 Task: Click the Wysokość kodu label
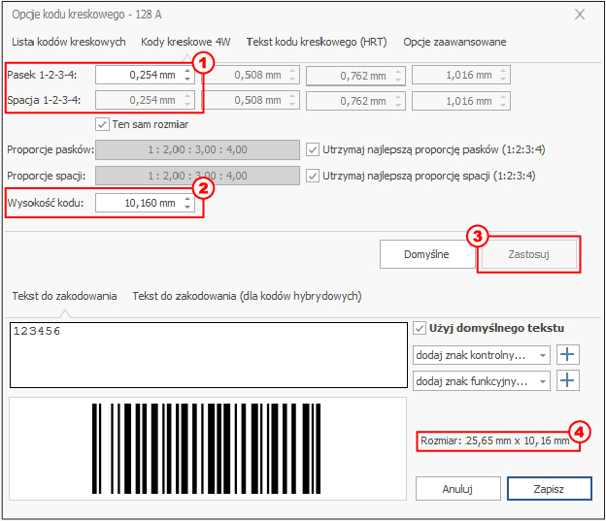point(46,203)
